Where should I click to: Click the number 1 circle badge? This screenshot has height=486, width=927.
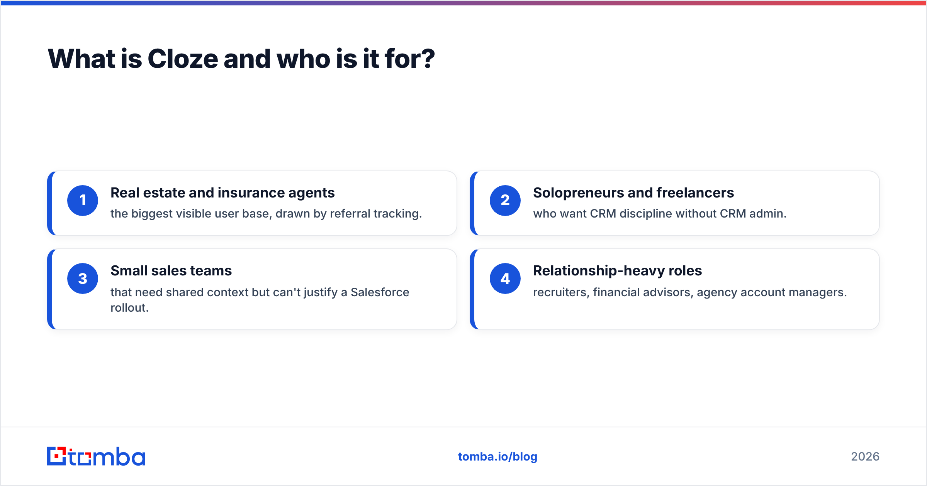[x=83, y=201]
